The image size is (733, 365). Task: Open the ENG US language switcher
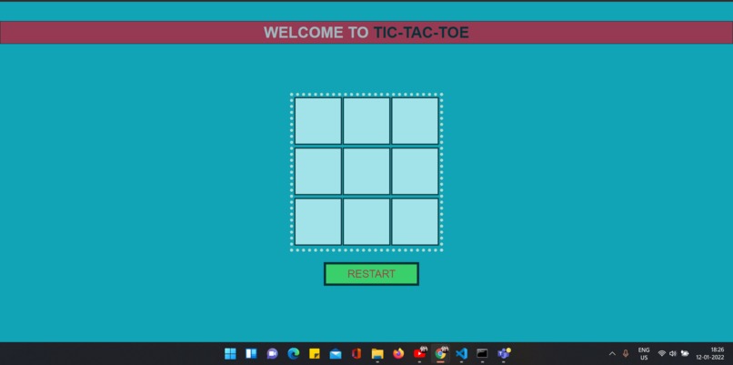pyautogui.click(x=644, y=354)
